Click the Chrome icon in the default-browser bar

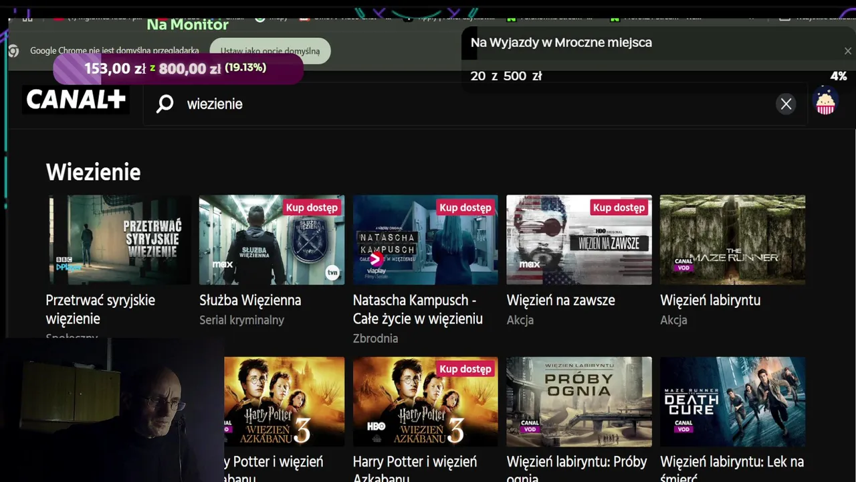coord(13,51)
